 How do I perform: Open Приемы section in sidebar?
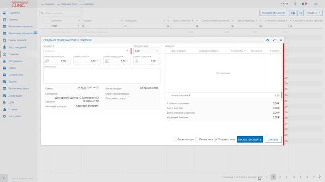tap(13, 20)
